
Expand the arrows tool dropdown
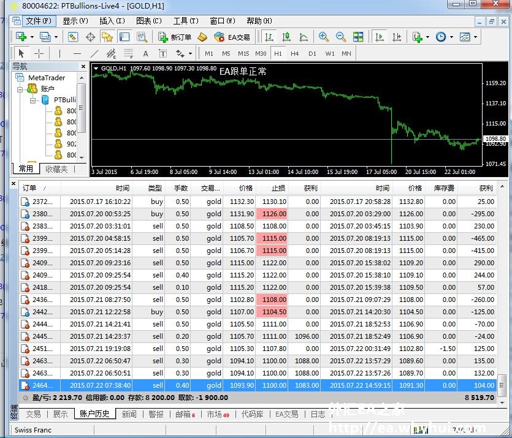(190, 54)
